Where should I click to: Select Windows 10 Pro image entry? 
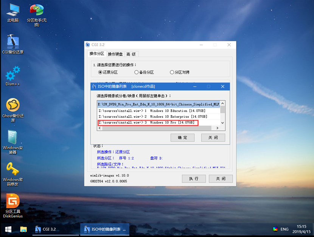click(148, 123)
